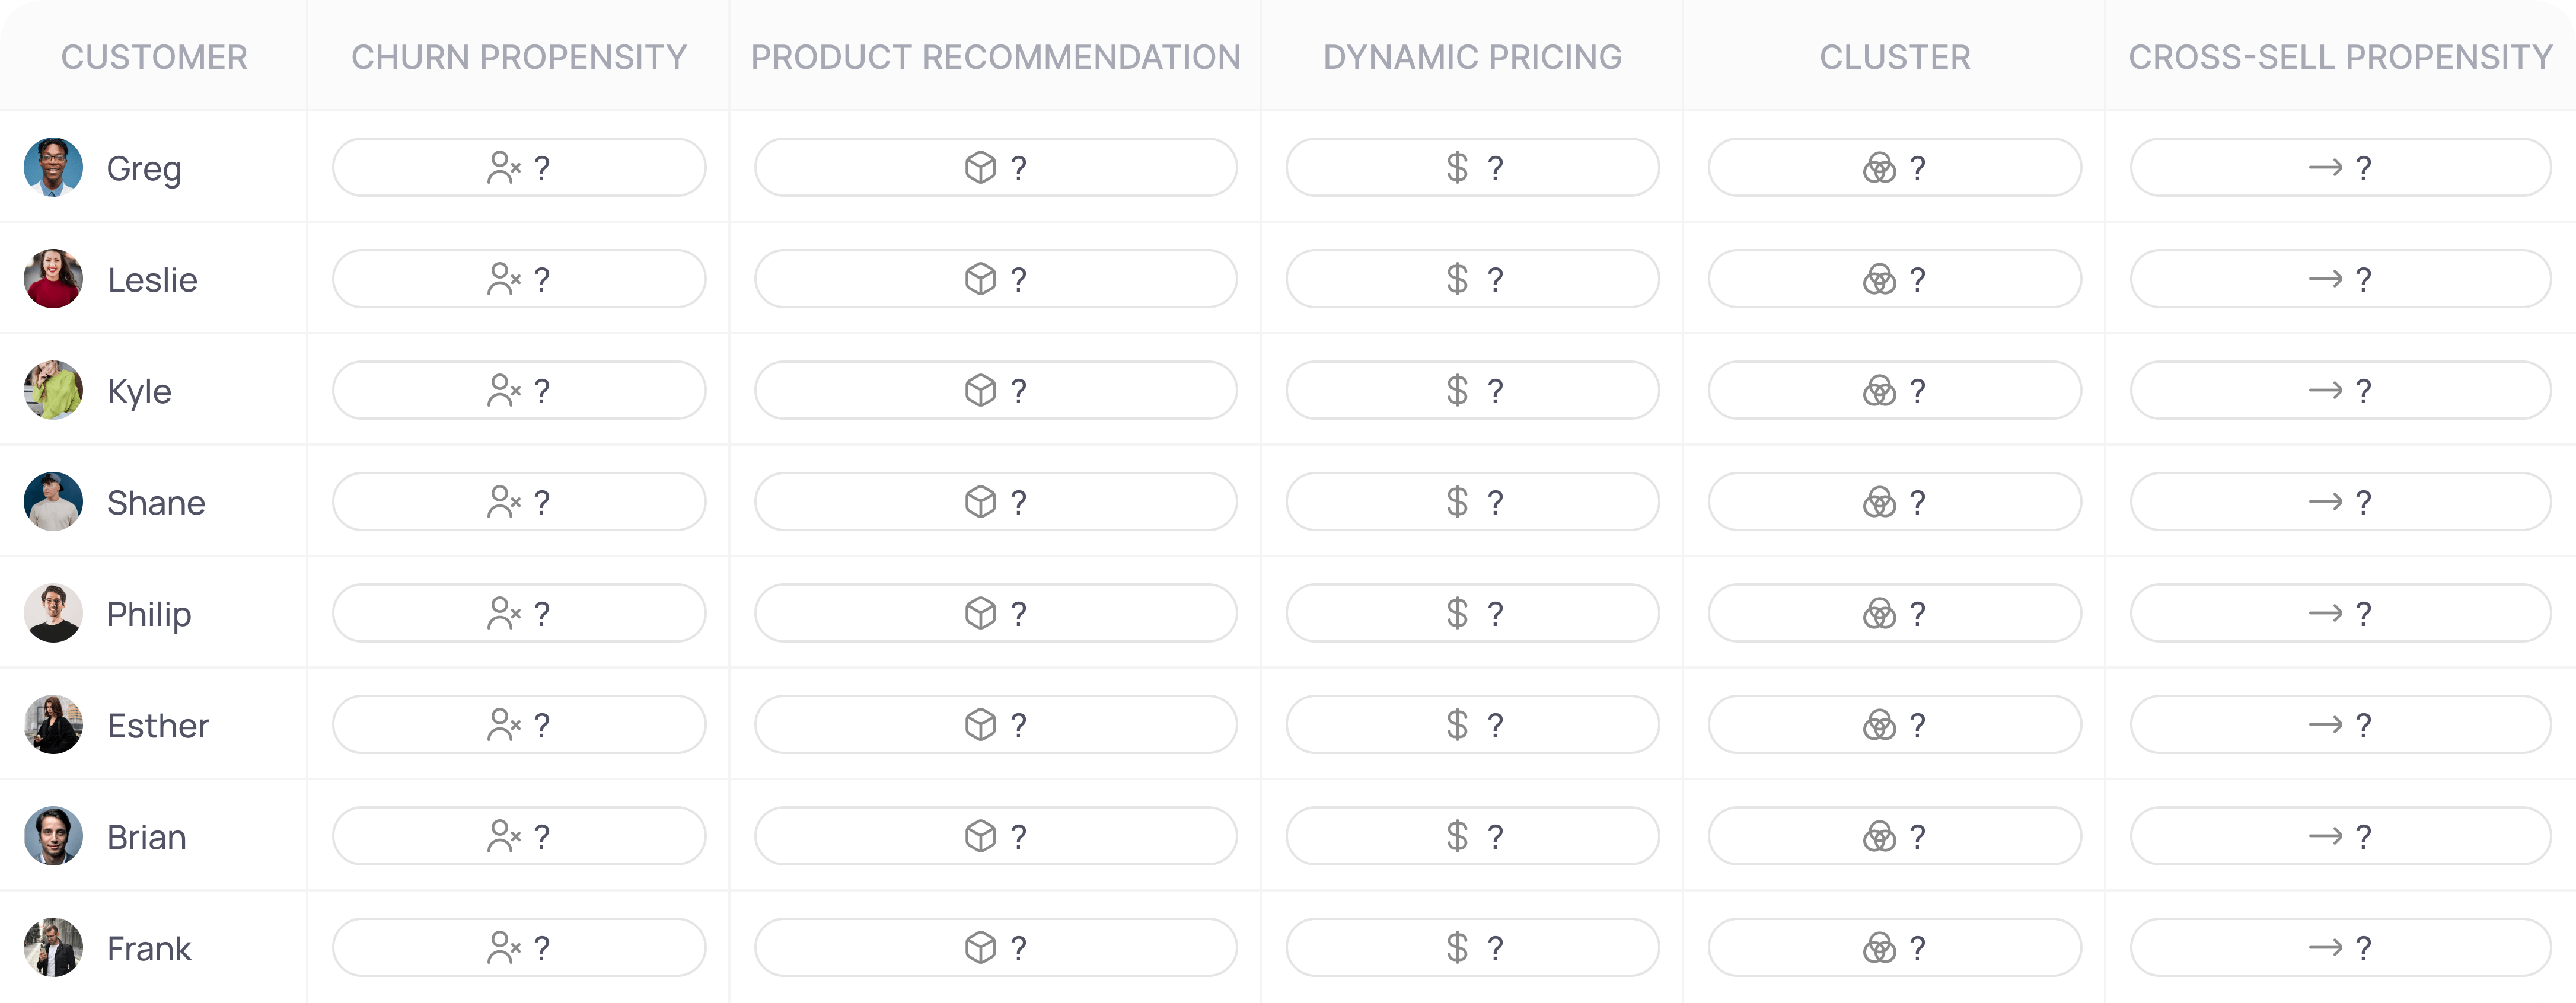The width and height of the screenshot is (2576, 1003).
Task: Click the cluster circles icon in Greg's row
Action: (1879, 167)
